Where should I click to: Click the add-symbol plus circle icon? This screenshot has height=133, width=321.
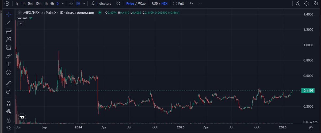click(x=7, y=4)
